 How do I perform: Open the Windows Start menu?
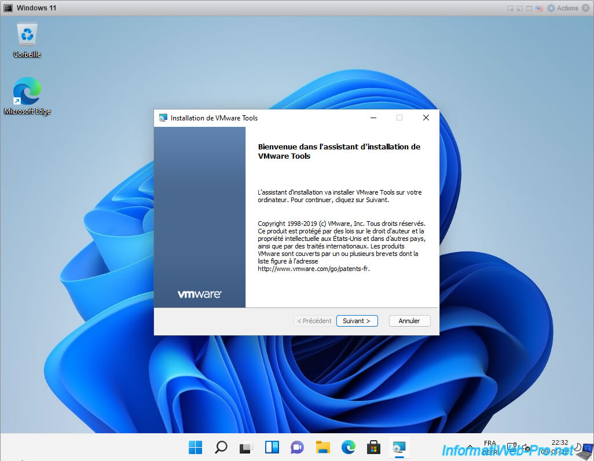(x=195, y=447)
